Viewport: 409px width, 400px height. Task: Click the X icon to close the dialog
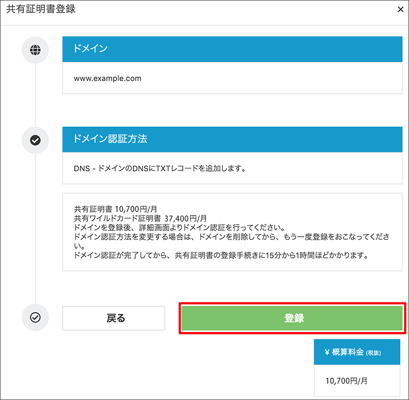pyautogui.click(x=401, y=9)
